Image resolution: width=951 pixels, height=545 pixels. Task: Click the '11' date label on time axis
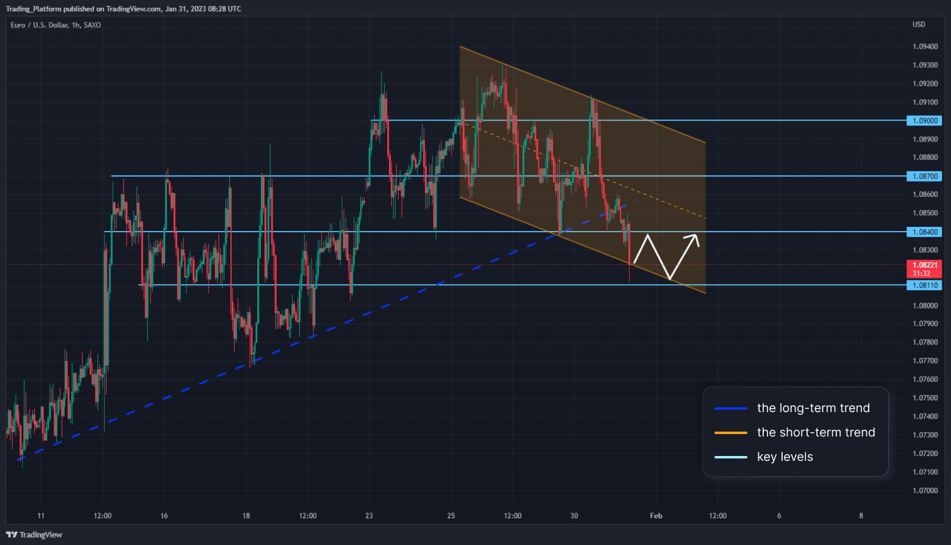coord(41,516)
